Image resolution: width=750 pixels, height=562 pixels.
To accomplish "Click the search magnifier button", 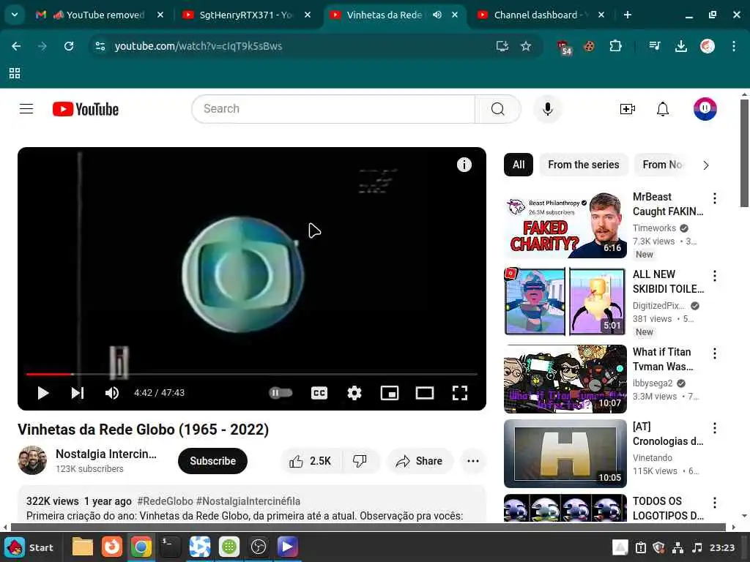I will click(497, 109).
